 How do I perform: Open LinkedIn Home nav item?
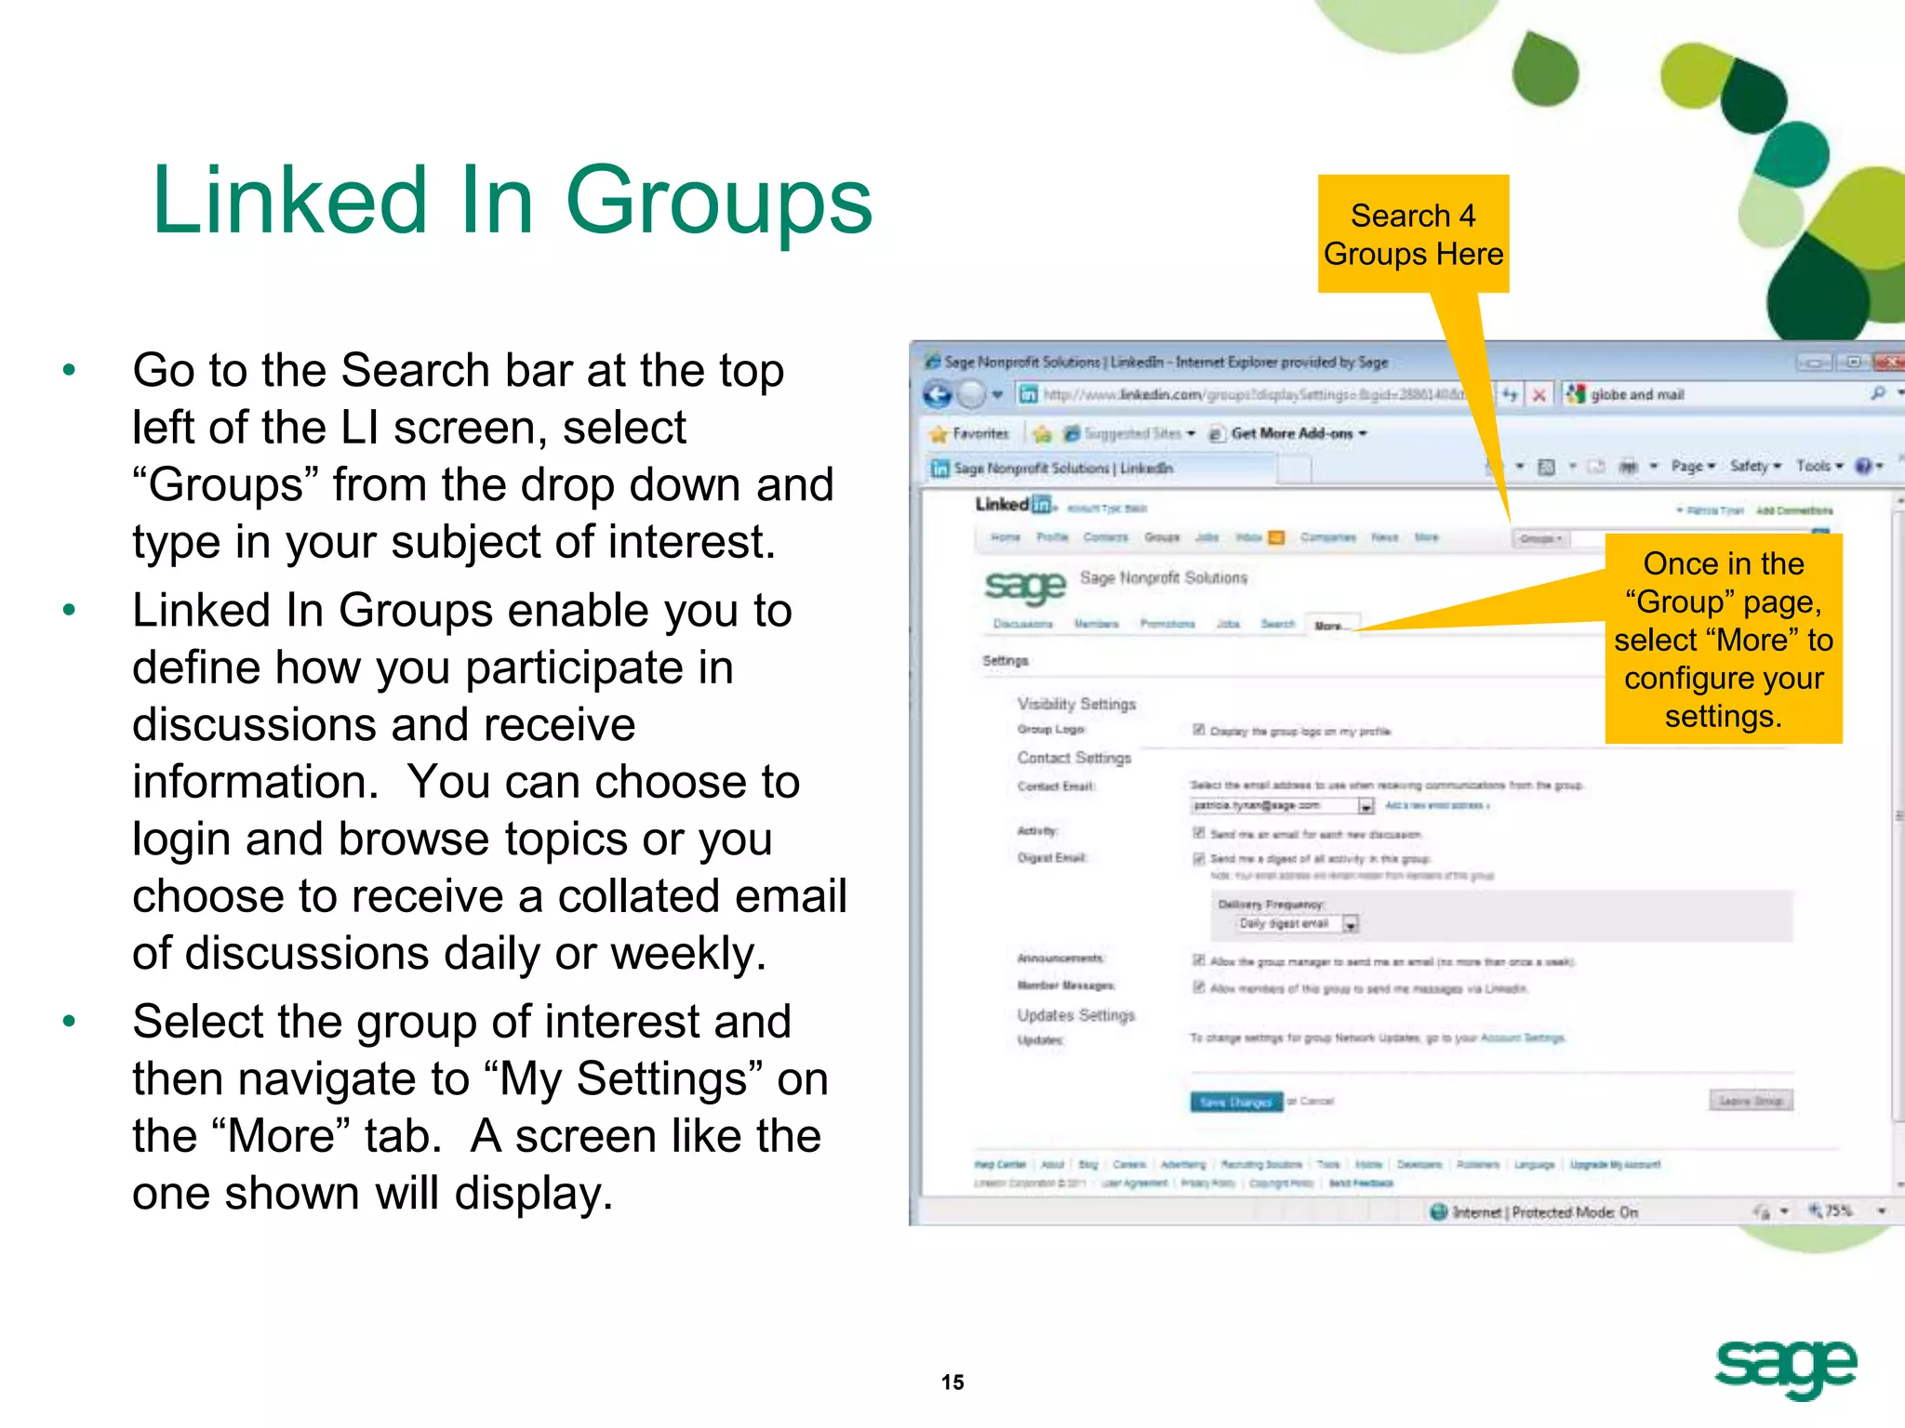[x=1005, y=537]
